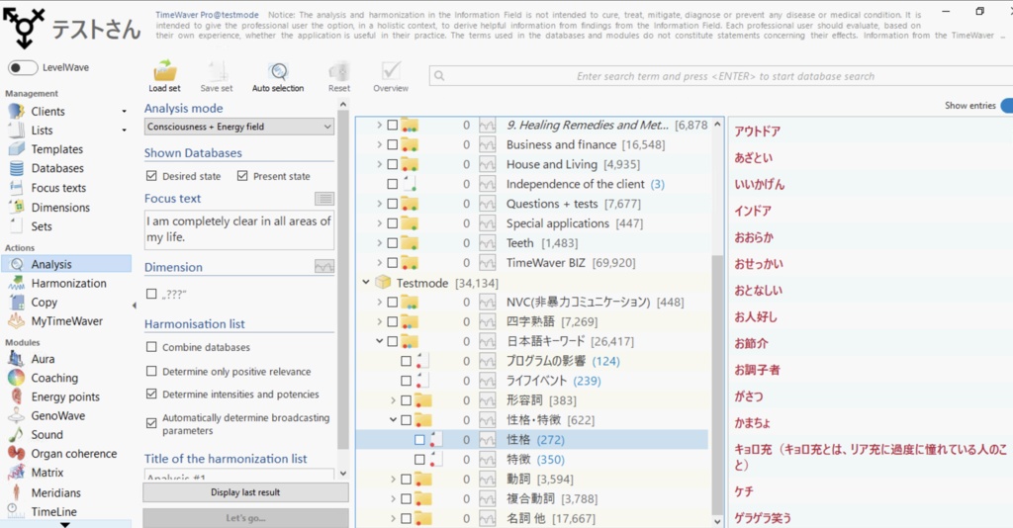Launch the GenoWave module

click(58, 415)
